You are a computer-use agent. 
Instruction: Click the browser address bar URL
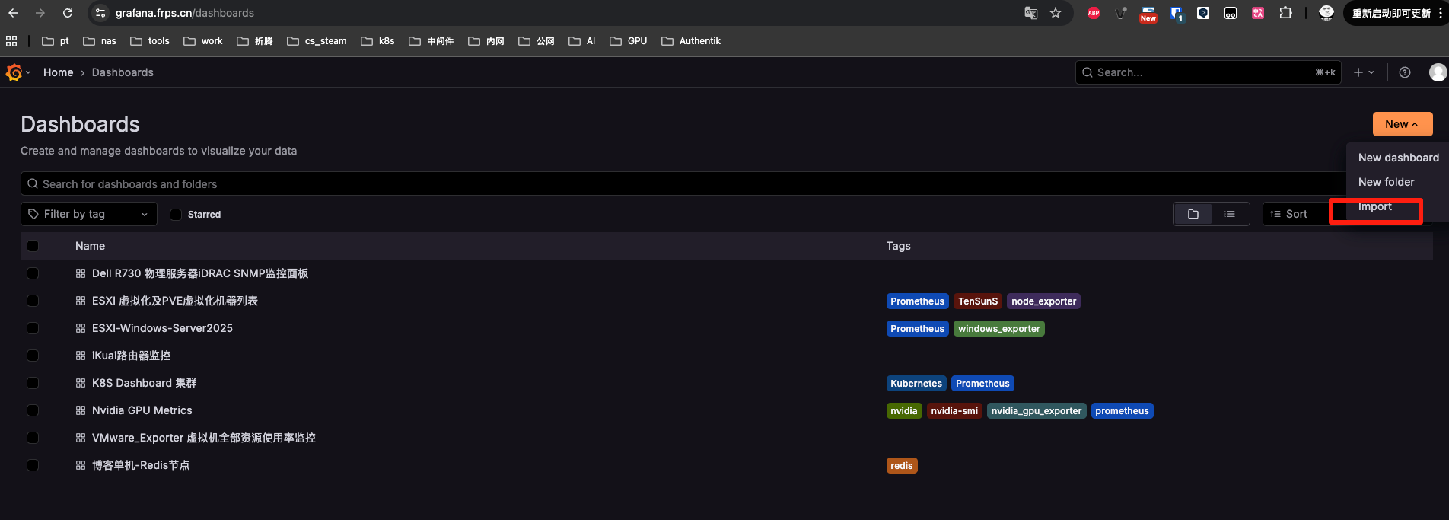pyautogui.click(x=185, y=13)
